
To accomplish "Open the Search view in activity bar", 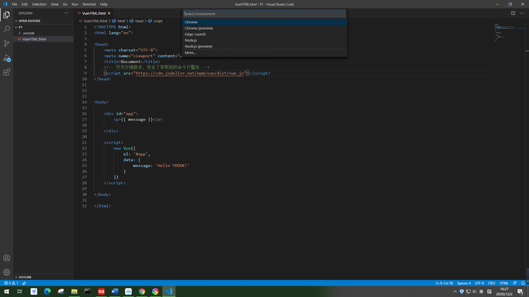I will click(7, 29).
